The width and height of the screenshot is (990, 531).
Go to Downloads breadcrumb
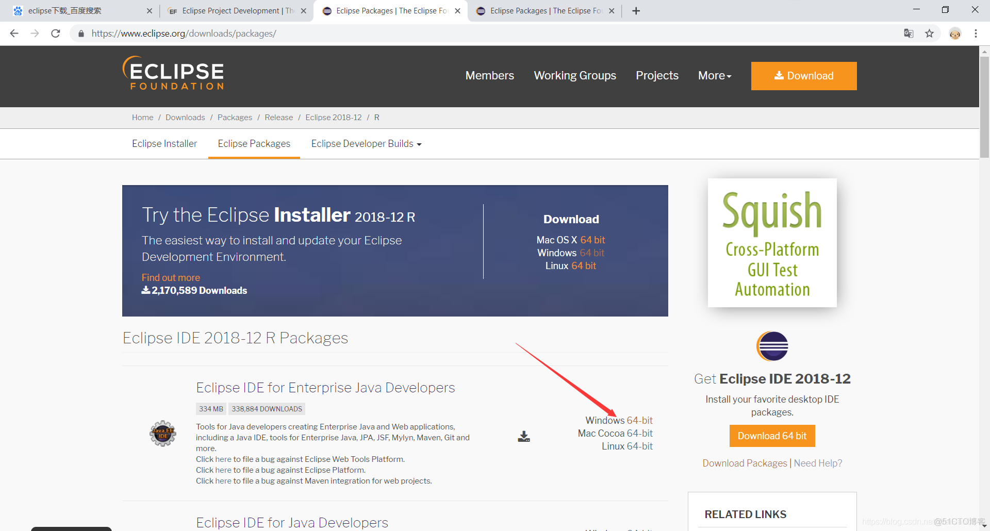[x=185, y=118]
